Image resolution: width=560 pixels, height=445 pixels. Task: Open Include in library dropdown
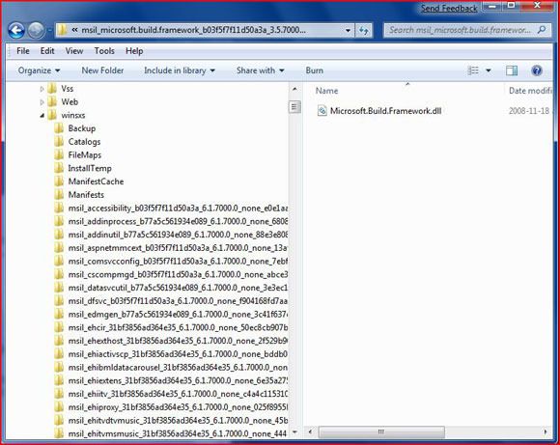tap(180, 70)
